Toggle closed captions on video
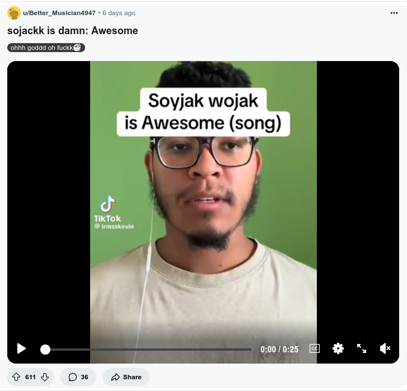Screen dimensions: 407x391 (x=315, y=349)
